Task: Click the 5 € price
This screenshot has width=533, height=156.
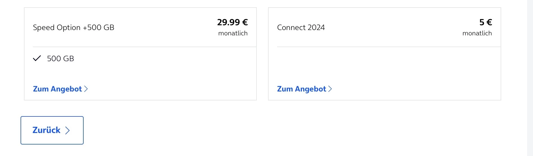Action: (485, 22)
